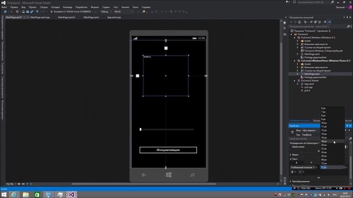This screenshot has height=198, width=353.
Task: Click the Solution Explorer search field
Action: (318, 26)
